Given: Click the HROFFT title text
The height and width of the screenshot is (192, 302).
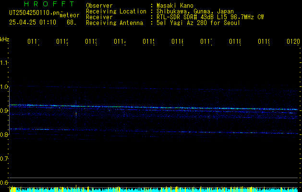Looking at the screenshot, I should 49,4.
